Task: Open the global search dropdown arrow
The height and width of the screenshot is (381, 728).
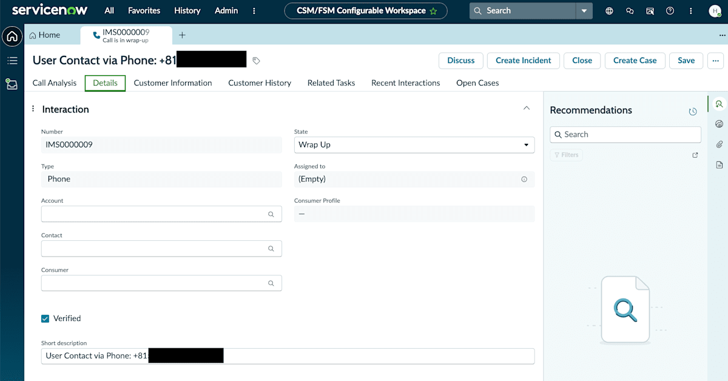Action: coord(584,11)
